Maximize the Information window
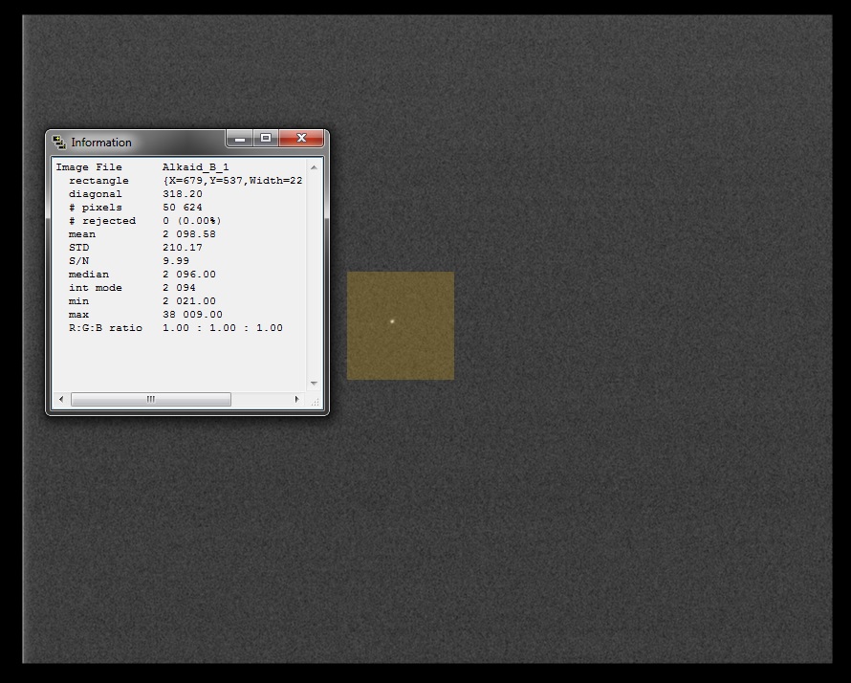 [x=266, y=139]
